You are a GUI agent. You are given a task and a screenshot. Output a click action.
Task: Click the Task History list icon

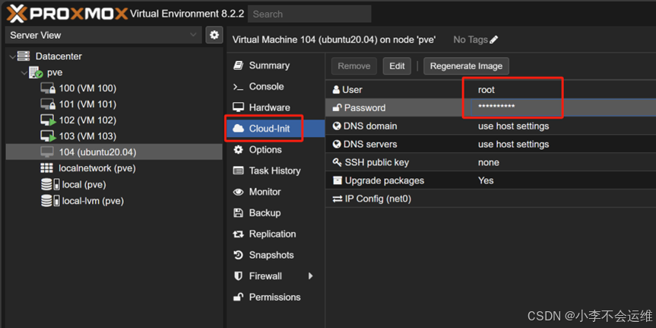click(238, 171)
